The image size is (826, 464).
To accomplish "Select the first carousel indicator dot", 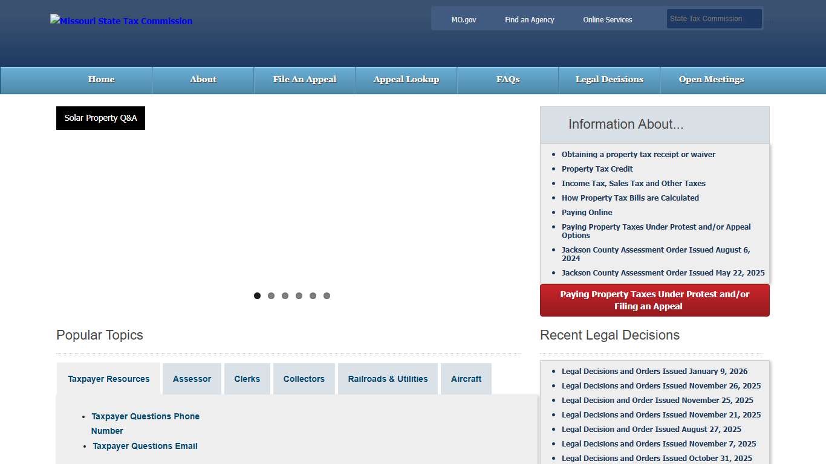I will (x=257, y=295).
